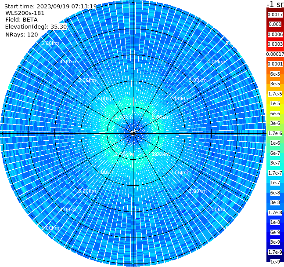Select the 3e-7 colorbar label
Image resolution: width=284 pixels, height=267 pixels.
[275, 163]
